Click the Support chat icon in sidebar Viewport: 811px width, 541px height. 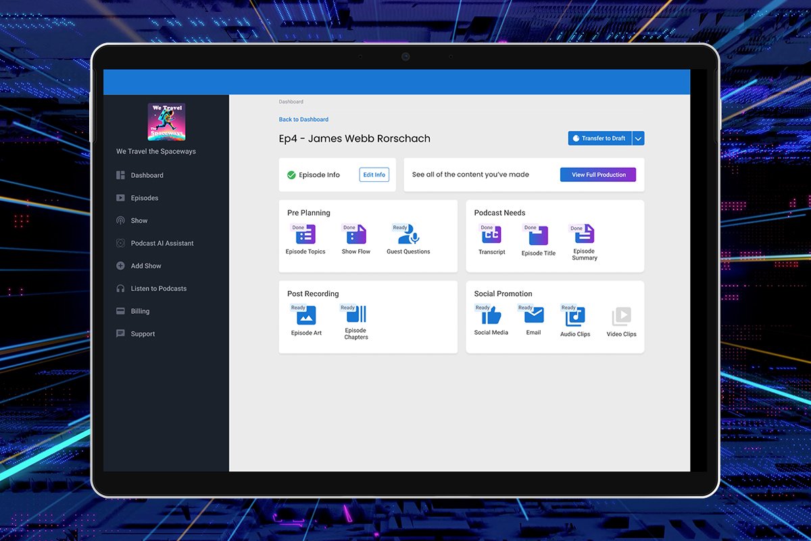click(120, 334)
